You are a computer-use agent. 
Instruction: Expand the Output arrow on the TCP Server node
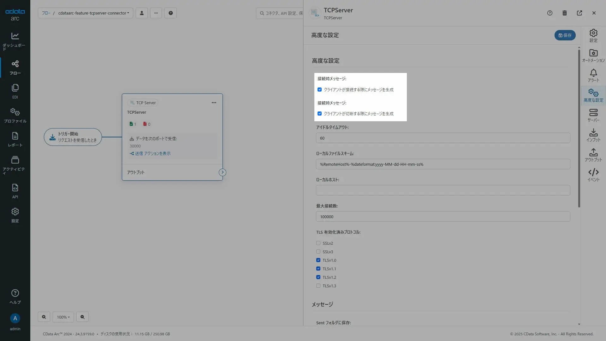[x=222, y=172]
